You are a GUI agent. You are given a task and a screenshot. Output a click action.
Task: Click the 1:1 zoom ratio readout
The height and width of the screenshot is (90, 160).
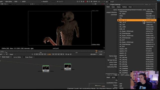point(99,1)
